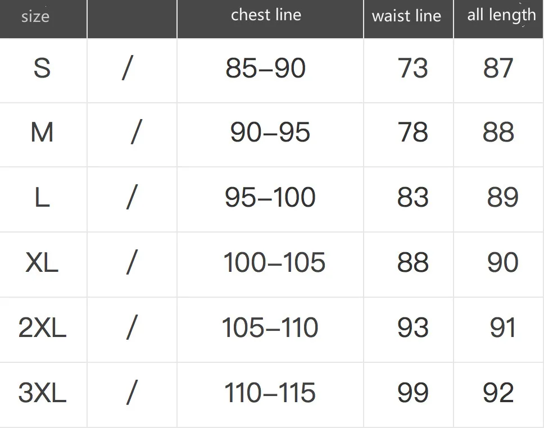Viewport: 544px width, 428px height.
Task: Select the "all length" header cell
Action: [501, 15]
